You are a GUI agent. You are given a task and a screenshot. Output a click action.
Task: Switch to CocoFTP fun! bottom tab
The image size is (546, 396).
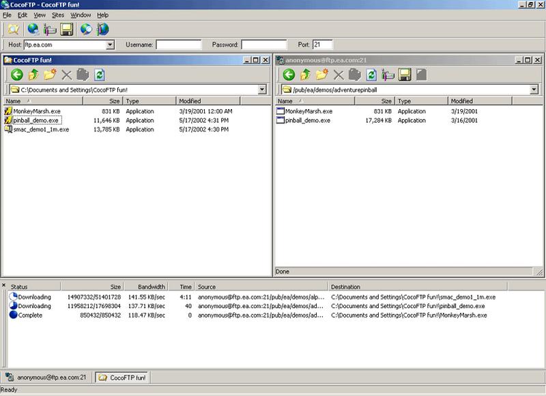pyautogui.click(x=122, y=377)
